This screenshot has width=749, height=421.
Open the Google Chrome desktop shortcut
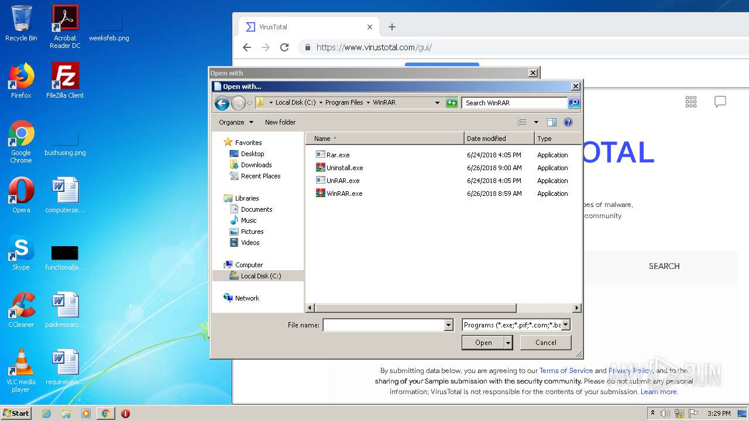point(21,142)
